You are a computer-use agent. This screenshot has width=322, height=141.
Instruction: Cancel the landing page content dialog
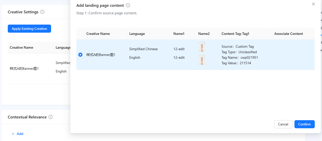(x=283, y=124)
